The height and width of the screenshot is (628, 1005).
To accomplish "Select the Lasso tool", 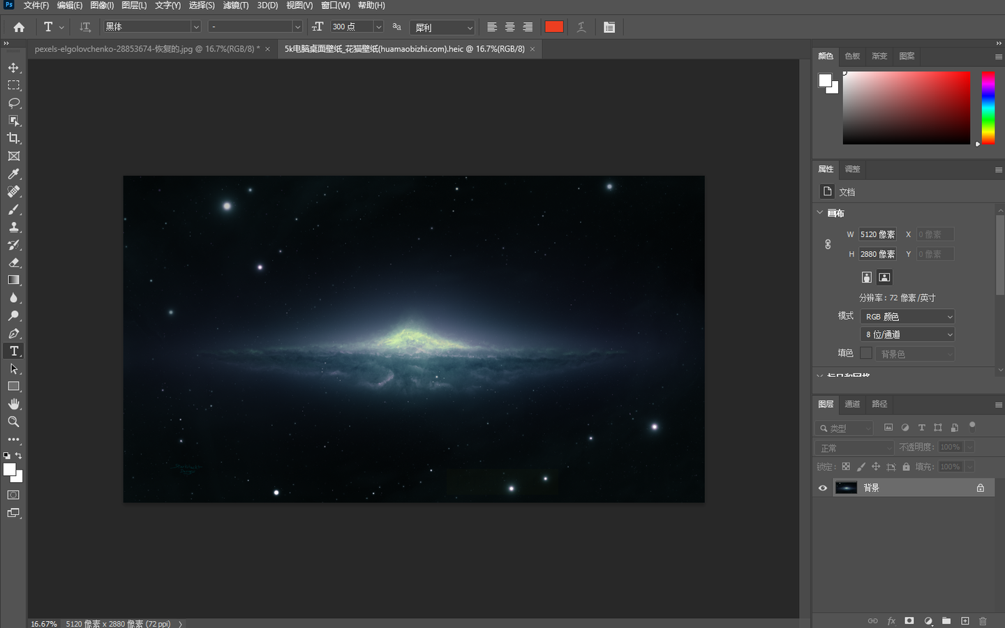I will click(x=13, y=103).
